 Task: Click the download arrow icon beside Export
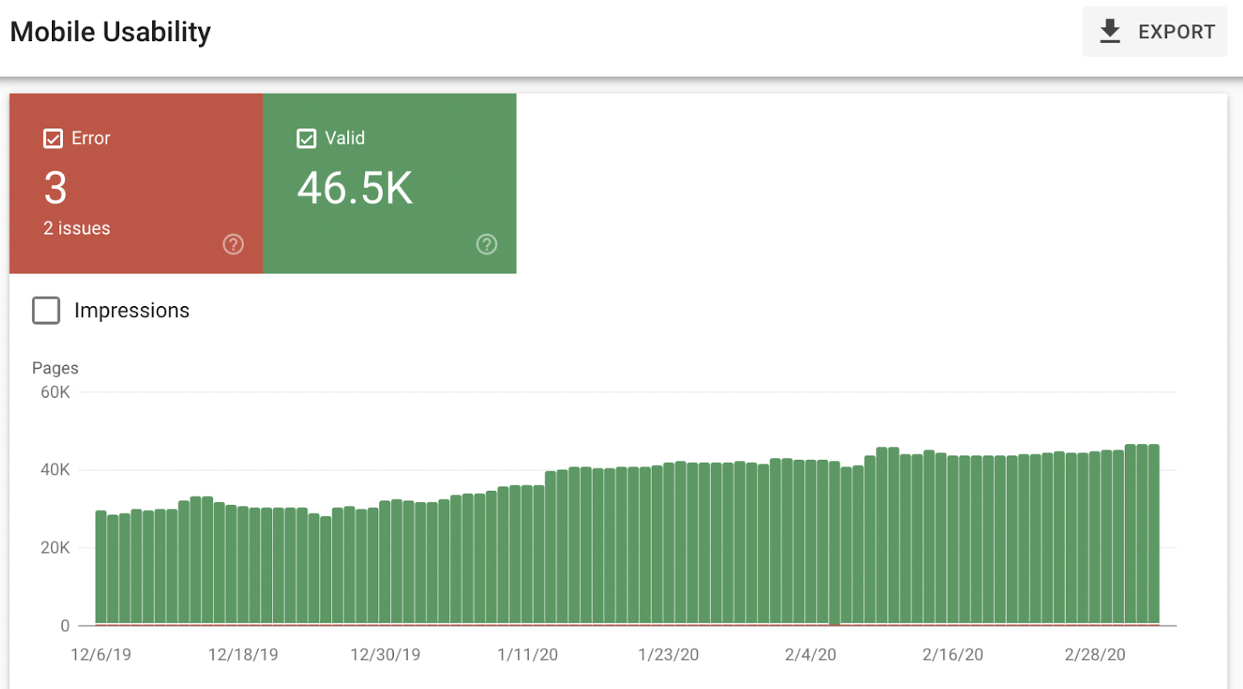tap(1110, 31)
